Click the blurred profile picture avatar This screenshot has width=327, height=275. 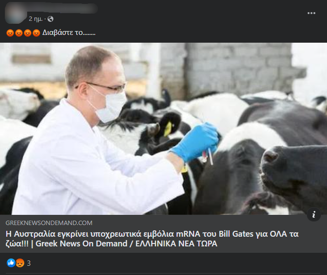pyautogui.click(x=16, y=14)
